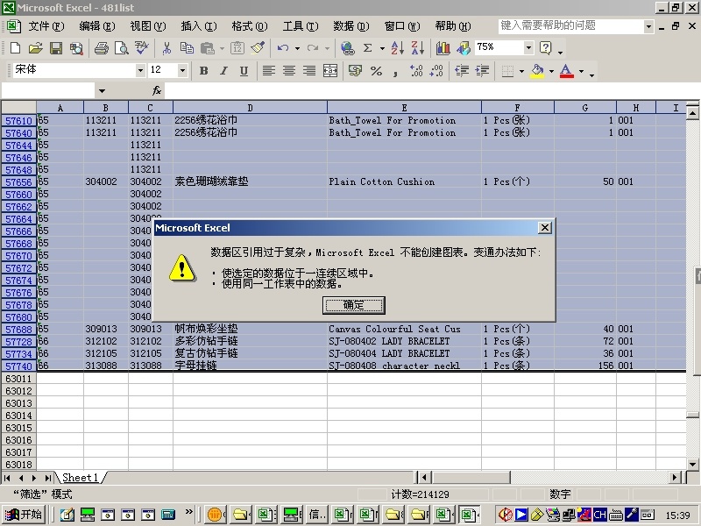Screen dimensions: 701x526
Task: Click the Align Left icon
Action: [x=269, y=71]
